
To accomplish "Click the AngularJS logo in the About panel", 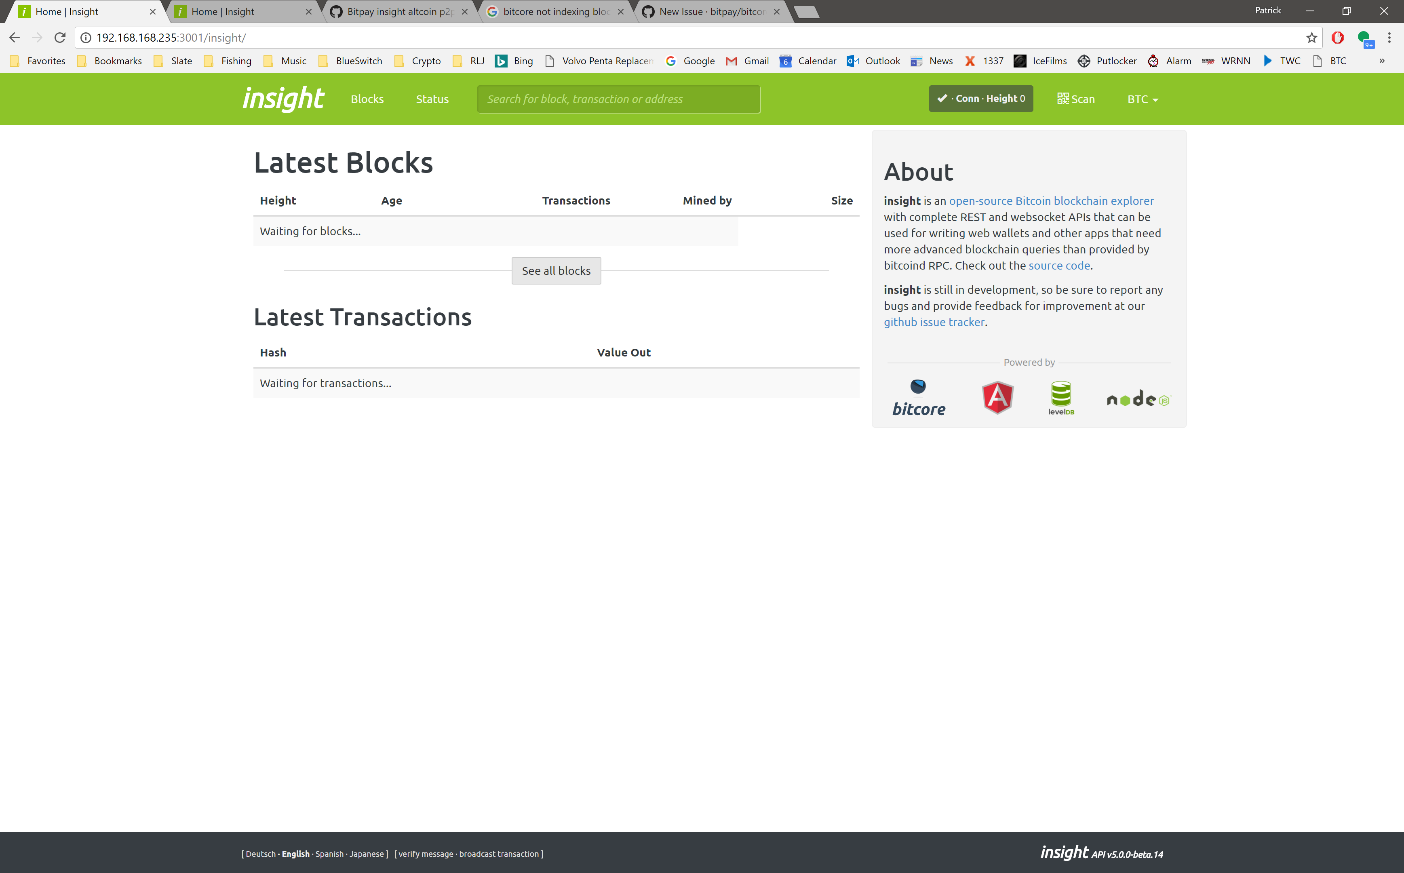I will [x=997, y=396].
